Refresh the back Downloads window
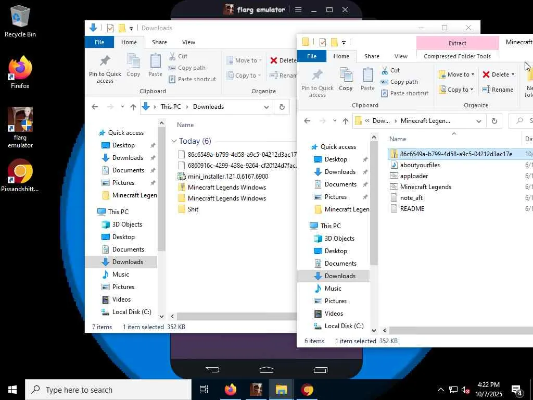Image resolution: width=533 pixels, height=400 pixels. [x=282, y=107]
